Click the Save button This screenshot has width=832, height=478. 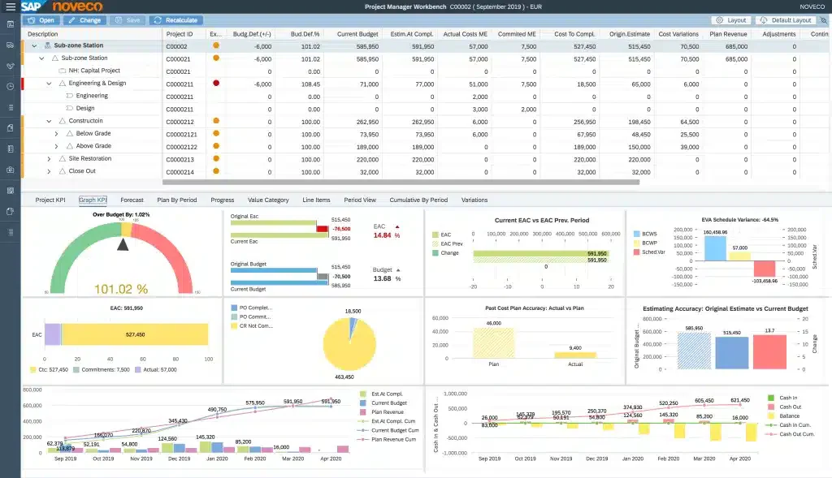tap(128, 20)
